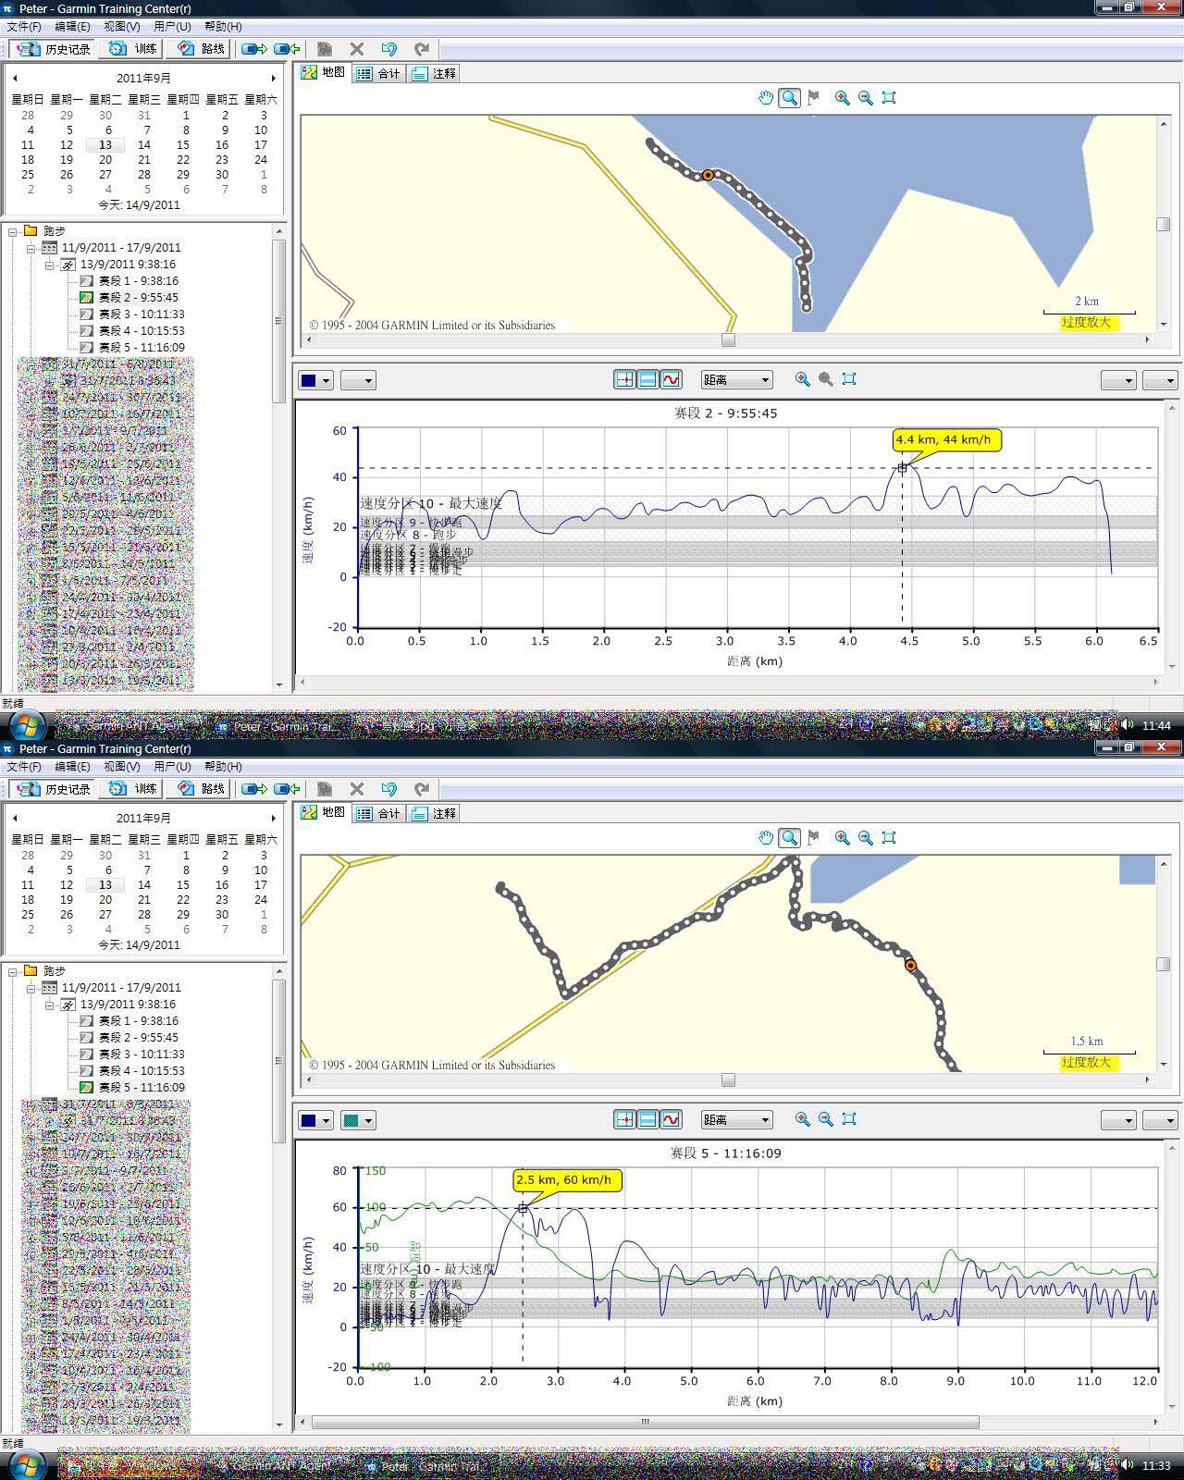Zoom in on the 赛段 2 speed chart
The image size is (1184, 1480).
[x=802, y=379]
